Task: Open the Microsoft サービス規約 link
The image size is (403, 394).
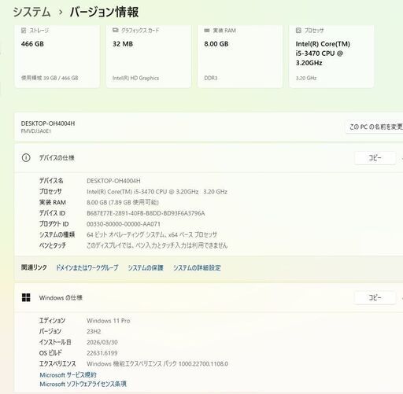Action: pos(68,374)
